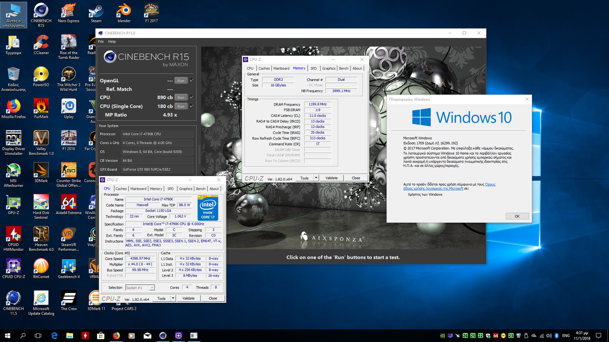Run the OpenGL benchmark in Cinebench
The height and width of the screenshot is (342, 609).
pos(181,81)
